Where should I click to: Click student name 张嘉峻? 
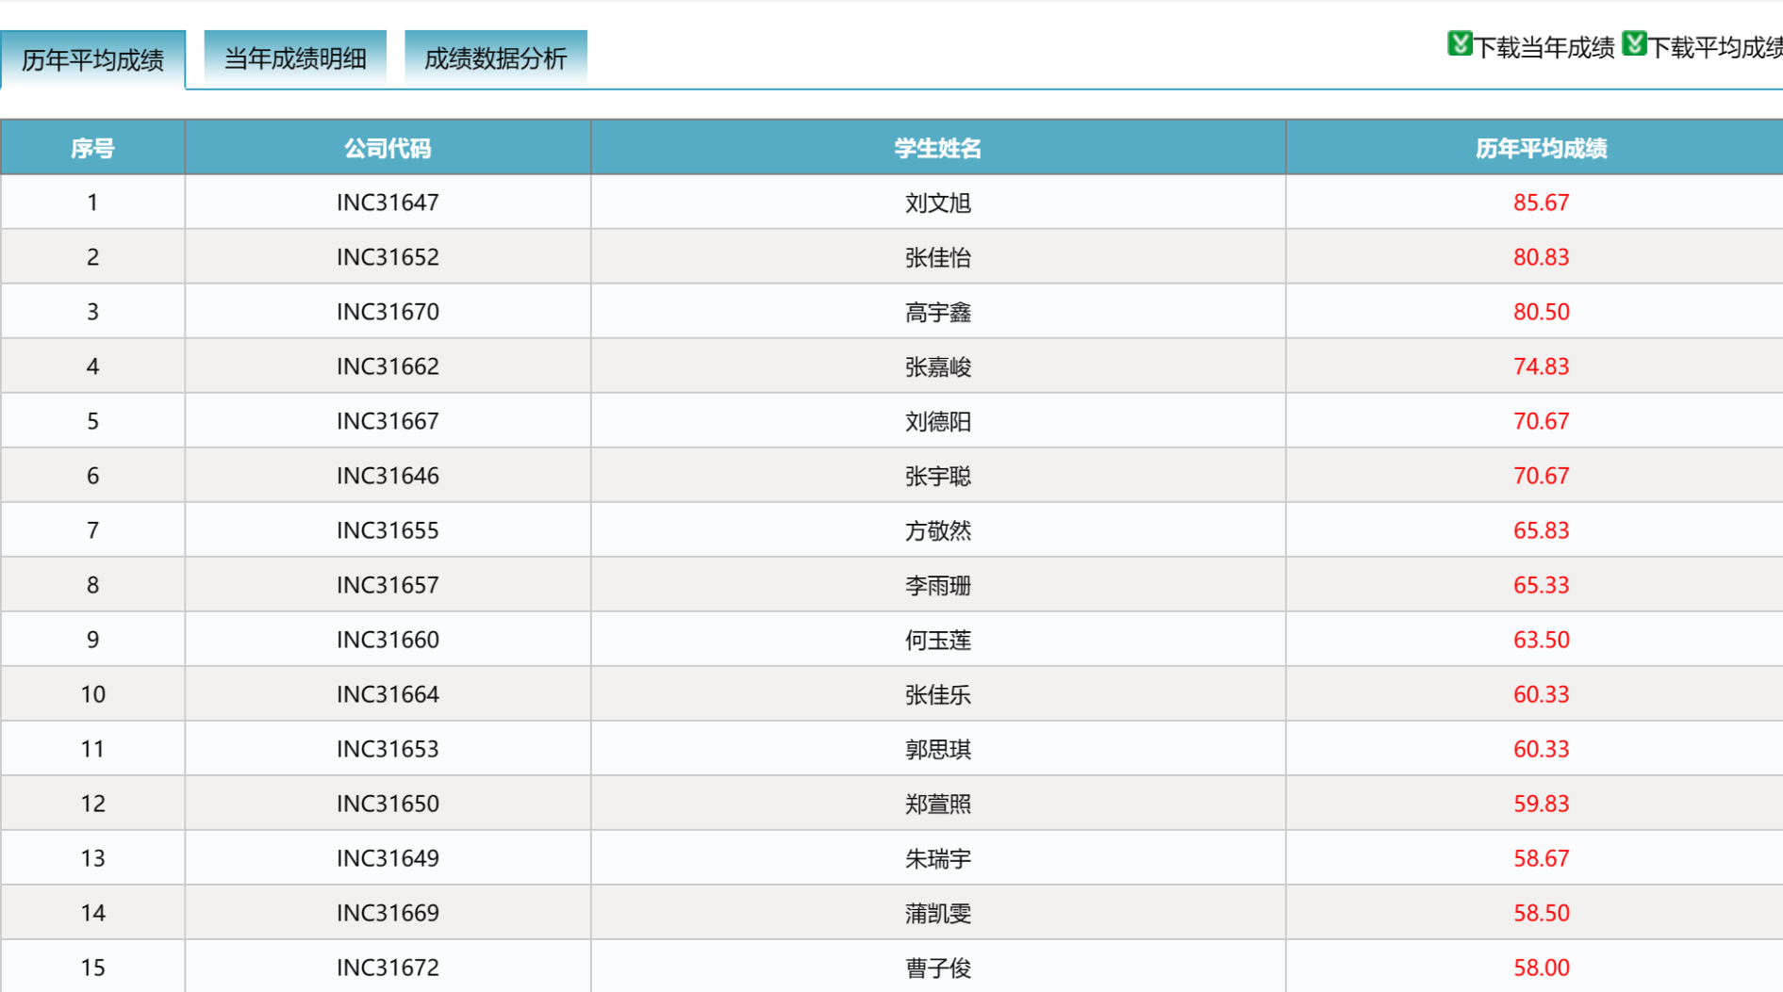(937, 366)
